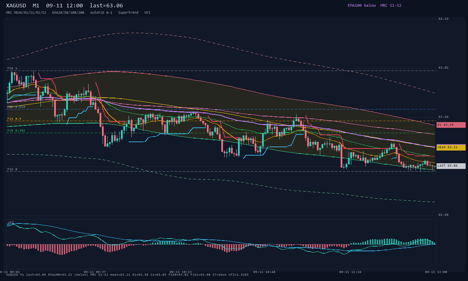This screenshot has height=281, width=468.
Task: Click the "09-11 10:48" time axis label
Action: [x=264, y=272]
